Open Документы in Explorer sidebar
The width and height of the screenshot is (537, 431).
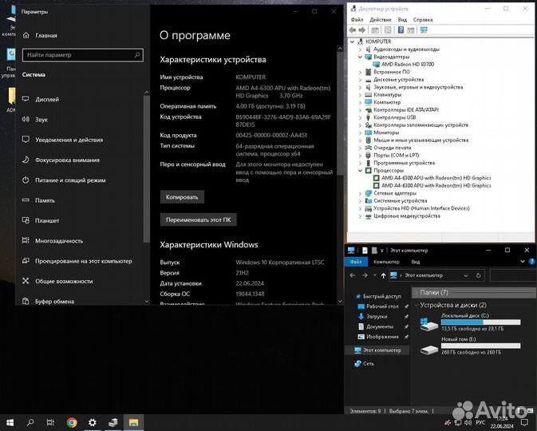[375, 326]
